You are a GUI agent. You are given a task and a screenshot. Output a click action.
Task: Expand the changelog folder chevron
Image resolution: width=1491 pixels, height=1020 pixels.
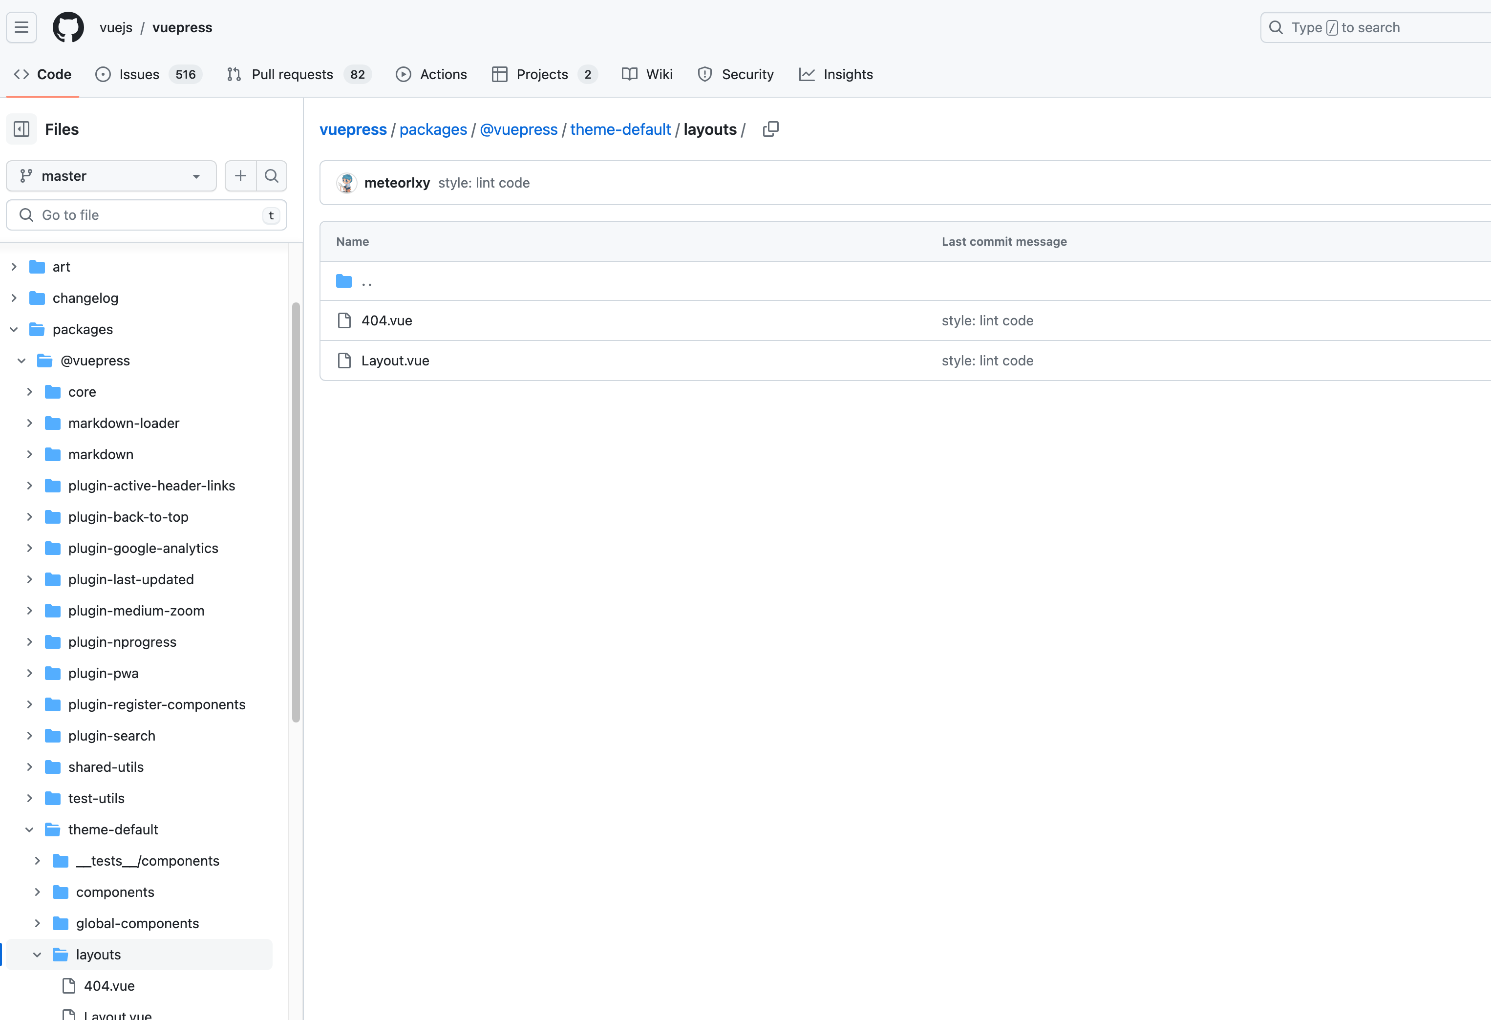[x=14, y=297]
